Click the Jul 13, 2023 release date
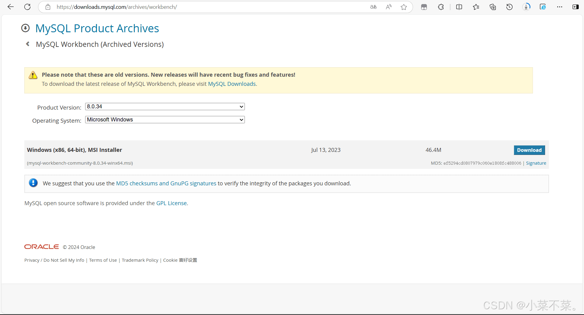 (x=326, y=150)
